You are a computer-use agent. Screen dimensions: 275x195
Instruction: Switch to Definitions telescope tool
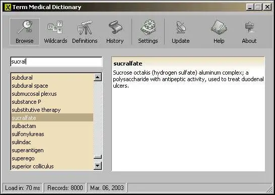pyautogui.click(x=85, y=32)
